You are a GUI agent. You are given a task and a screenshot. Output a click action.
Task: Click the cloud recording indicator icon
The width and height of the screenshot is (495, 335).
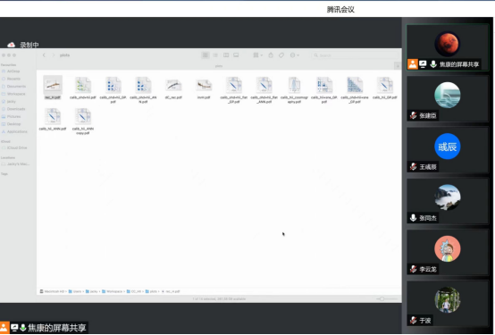click(x=12, y=45)
